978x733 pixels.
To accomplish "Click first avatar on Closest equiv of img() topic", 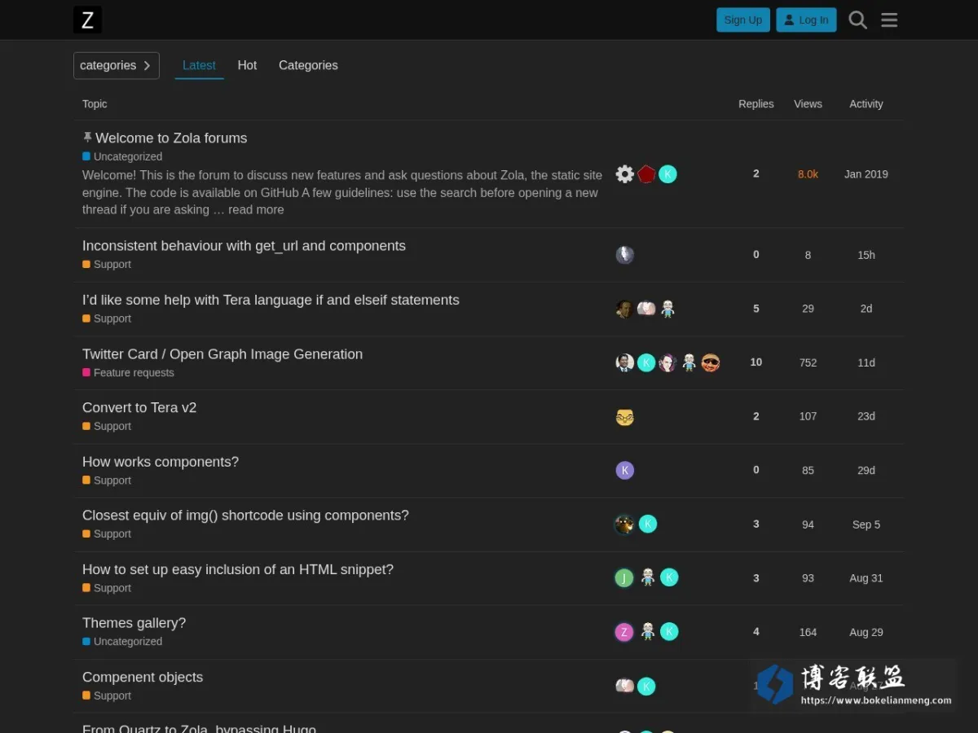I will [625, 525].
